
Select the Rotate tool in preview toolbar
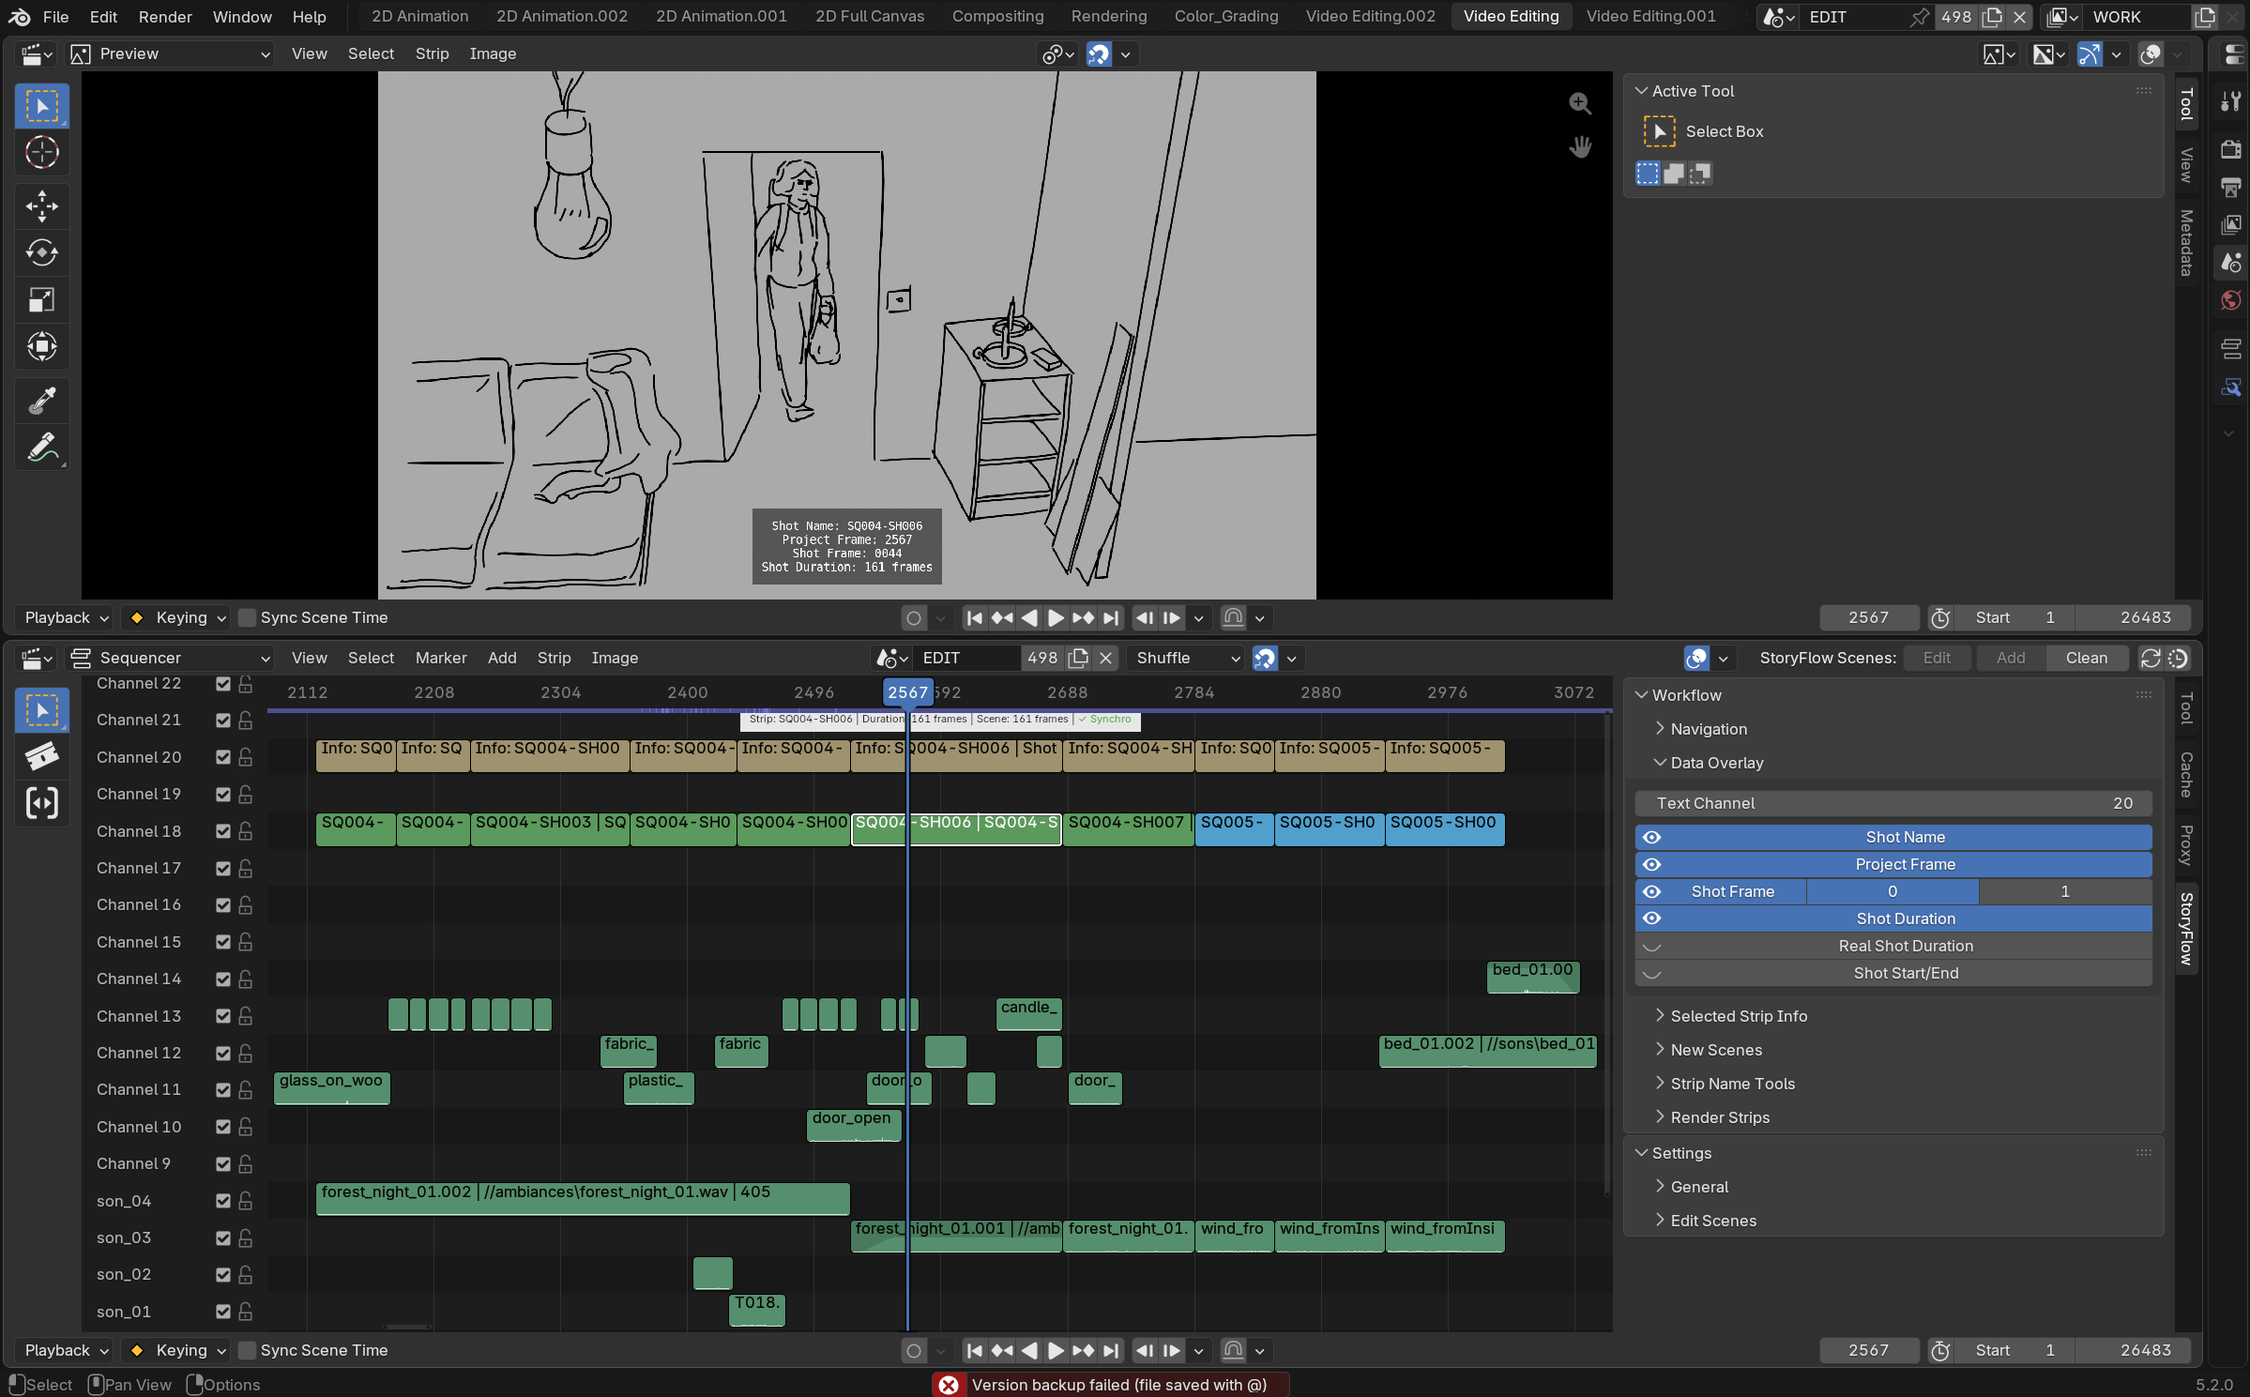(x=42, y=252)
